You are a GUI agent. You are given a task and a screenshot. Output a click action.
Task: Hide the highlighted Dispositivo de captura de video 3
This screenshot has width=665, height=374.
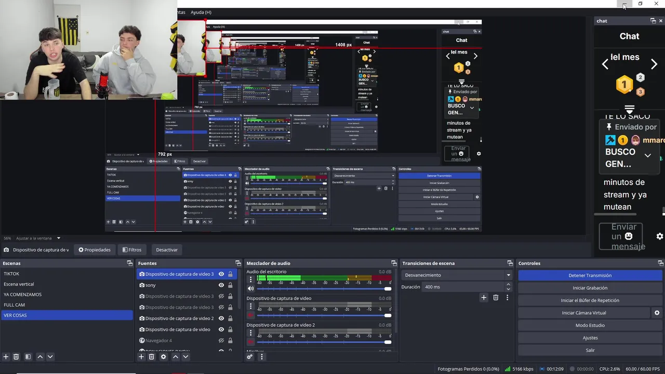221,274
